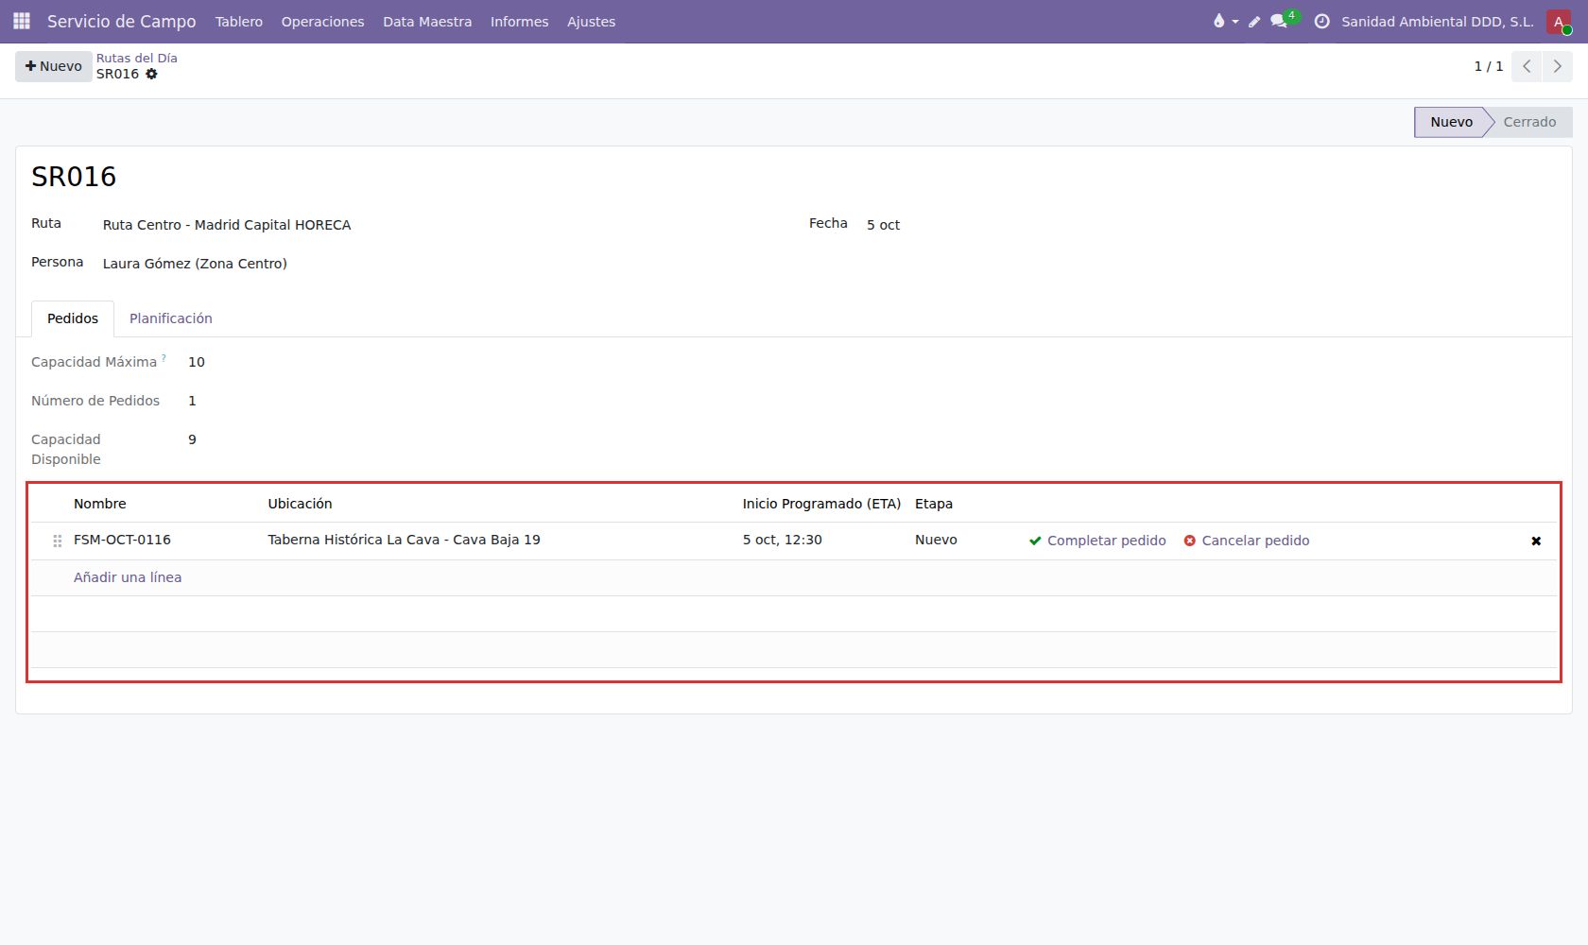
Task: Open the user avatar menu
Action: click(x=1559, y=21)
